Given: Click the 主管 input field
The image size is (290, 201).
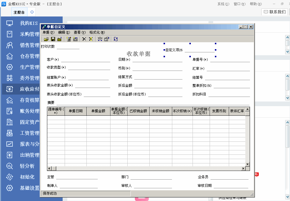Looking at the screenshot, I should coord(77,177).
